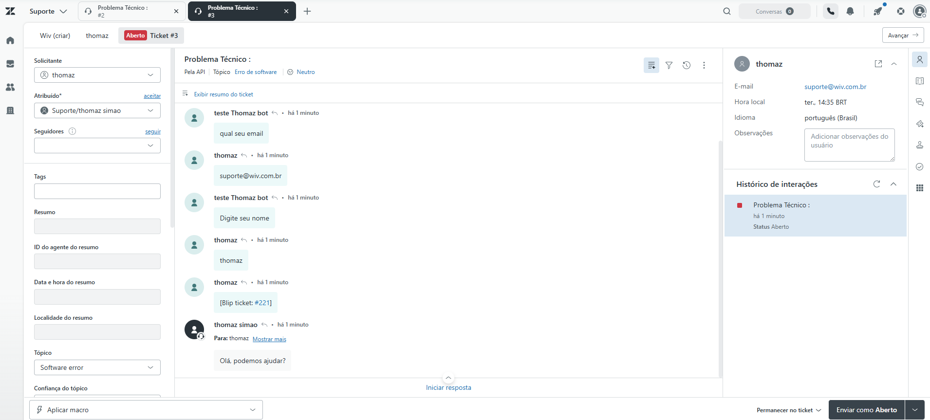This screenshot has height=420, width=930.
Task: Go to Home in left sidebar
Action: 10,40
